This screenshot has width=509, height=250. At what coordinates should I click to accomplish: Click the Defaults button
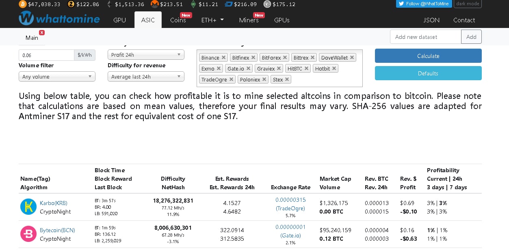point(428,73)
